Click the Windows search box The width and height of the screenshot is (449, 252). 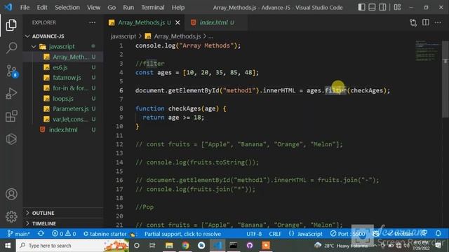[x=72, y=246]
